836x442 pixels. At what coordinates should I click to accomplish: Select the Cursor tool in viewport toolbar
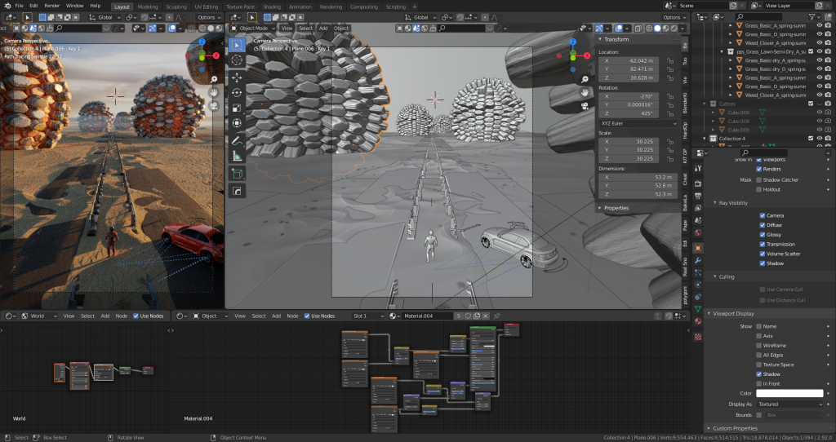pyautogui.click(x=237, y=60)
